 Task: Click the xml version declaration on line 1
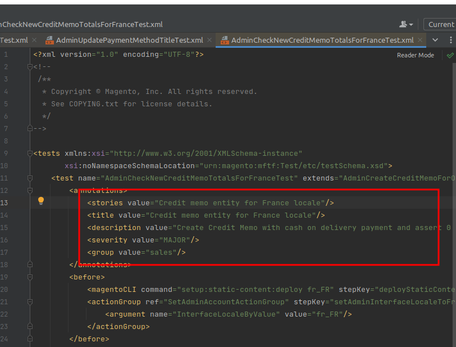click(x=118, y=55)
